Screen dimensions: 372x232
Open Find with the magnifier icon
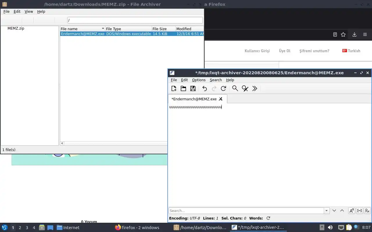(235, 88)
